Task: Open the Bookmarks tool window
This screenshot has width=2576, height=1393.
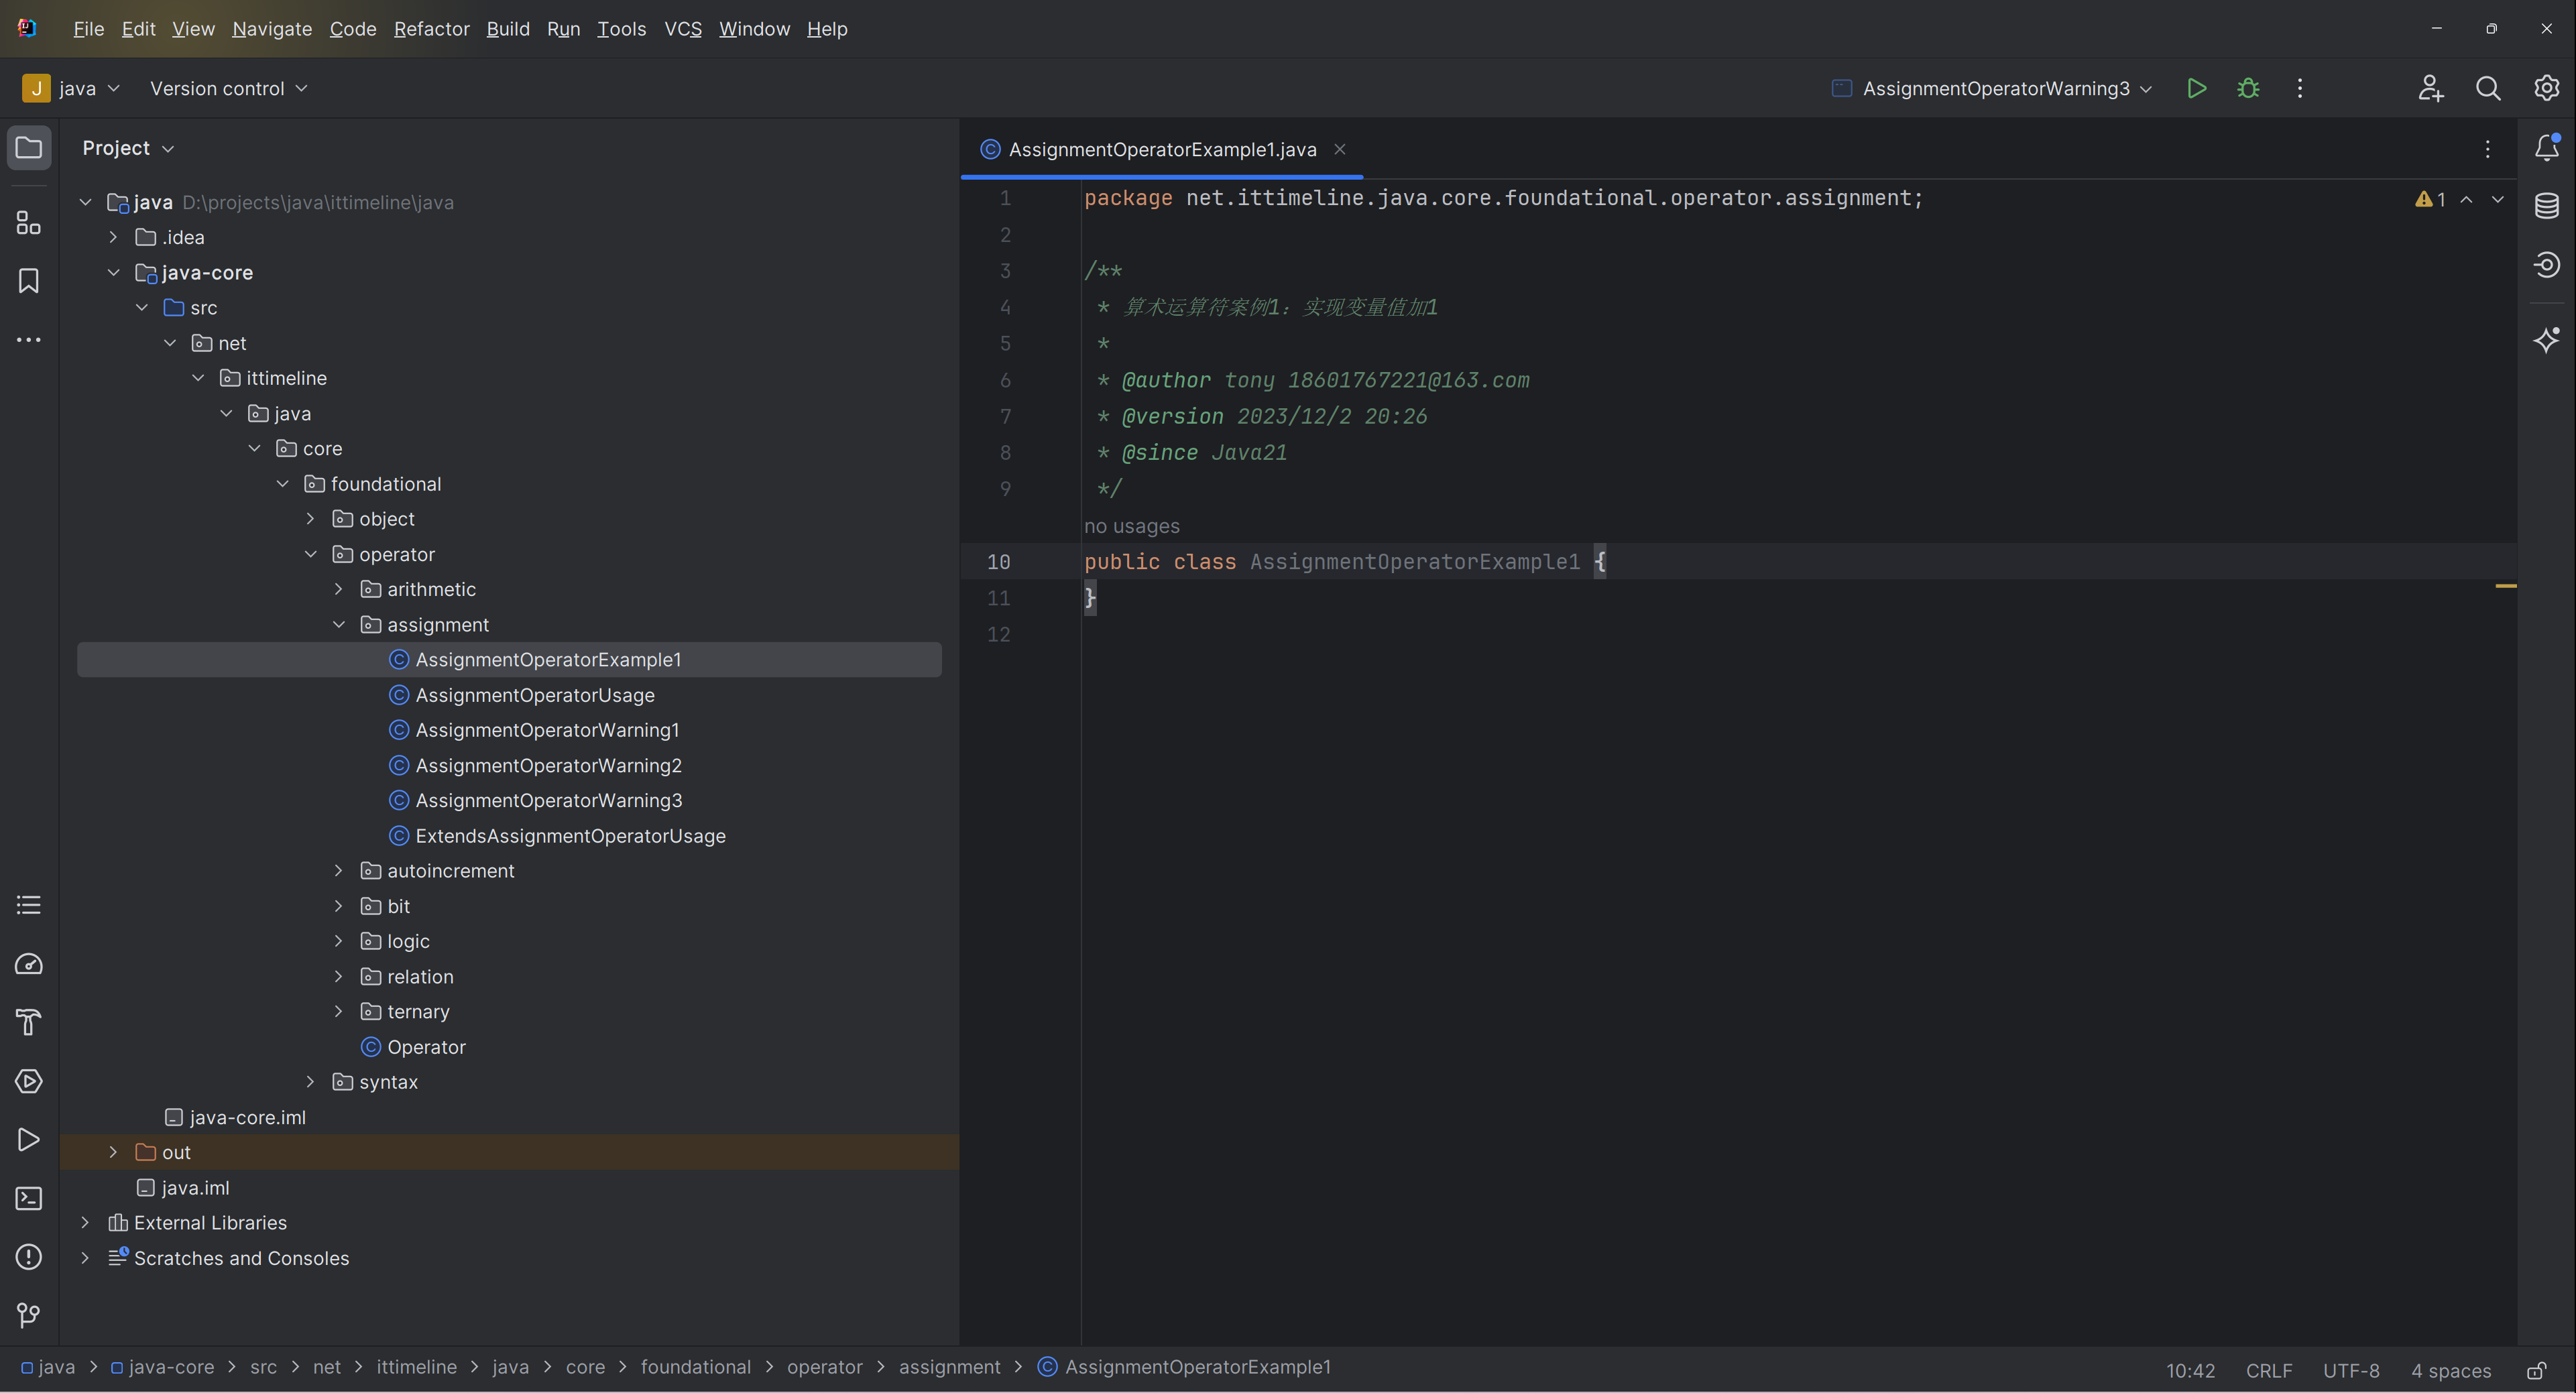Action: [29, 281]
